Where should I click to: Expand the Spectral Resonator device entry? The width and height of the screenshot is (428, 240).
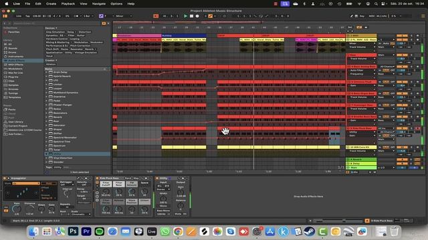pos(46,137)
